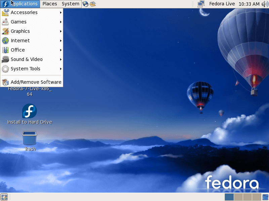The width and height of the screenshot is (269, 201).
Task: Launch the web browser panel icon
Action: coord(85,4)
